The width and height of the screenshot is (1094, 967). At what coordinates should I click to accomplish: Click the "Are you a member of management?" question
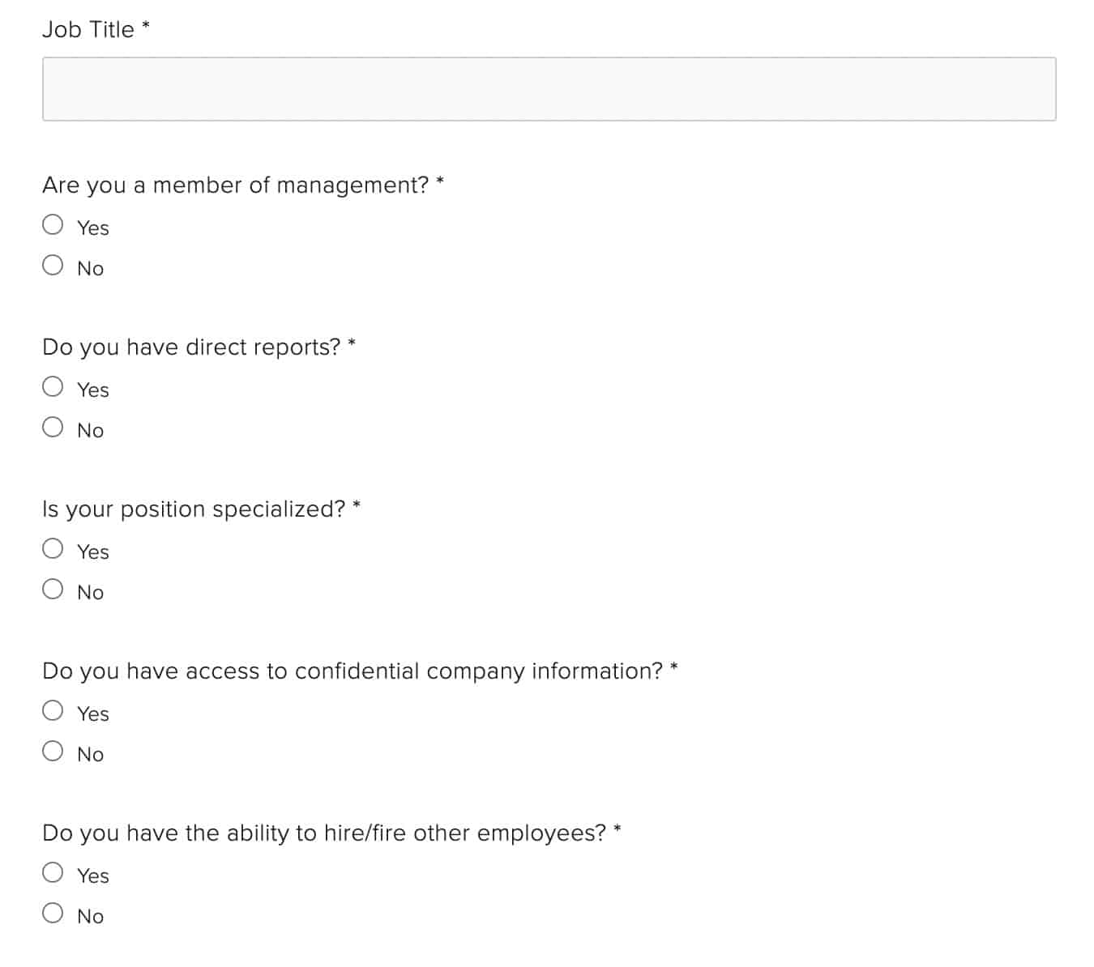(x=235, y=185)
